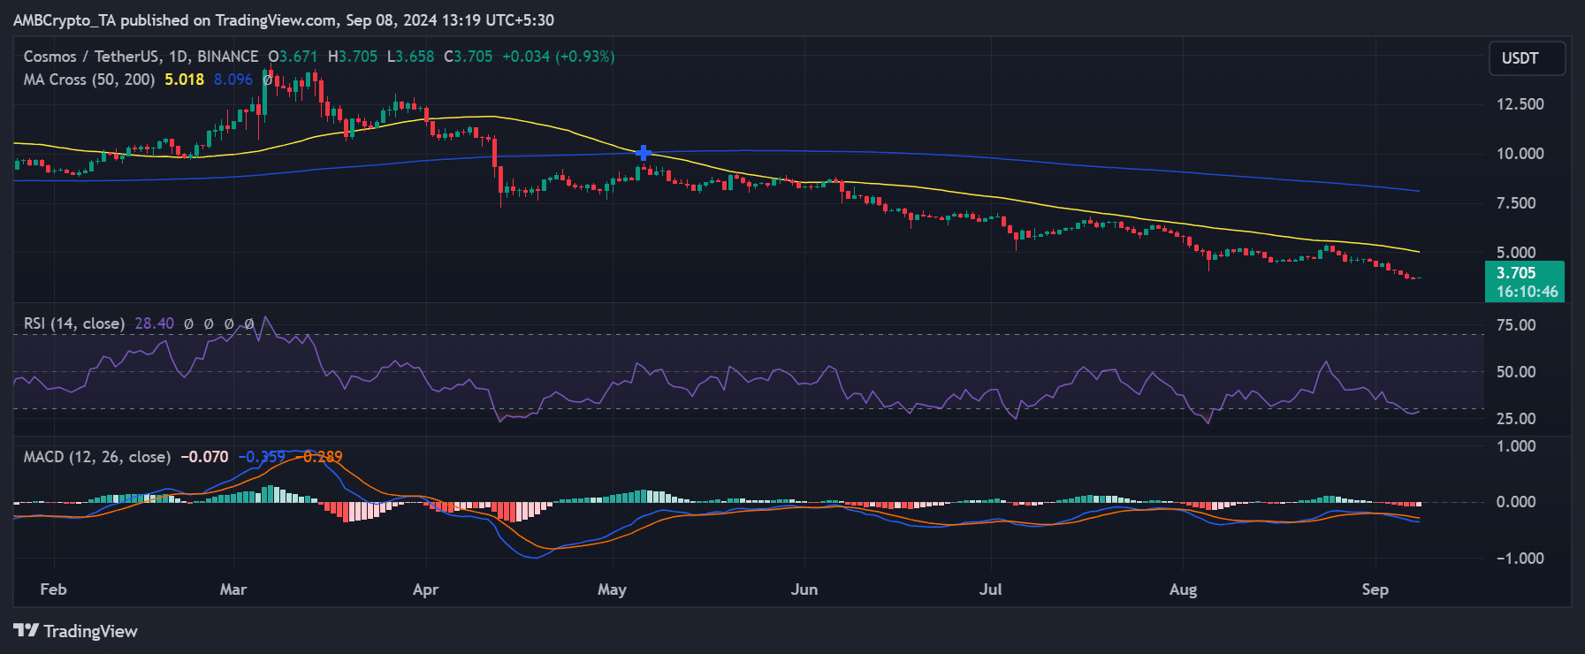Image resolution: width=1585 pixels, height=654 pixels.
Task: Click the yellow 5.018 MA value
Action: pyautogui.click(x=184, y=80)
